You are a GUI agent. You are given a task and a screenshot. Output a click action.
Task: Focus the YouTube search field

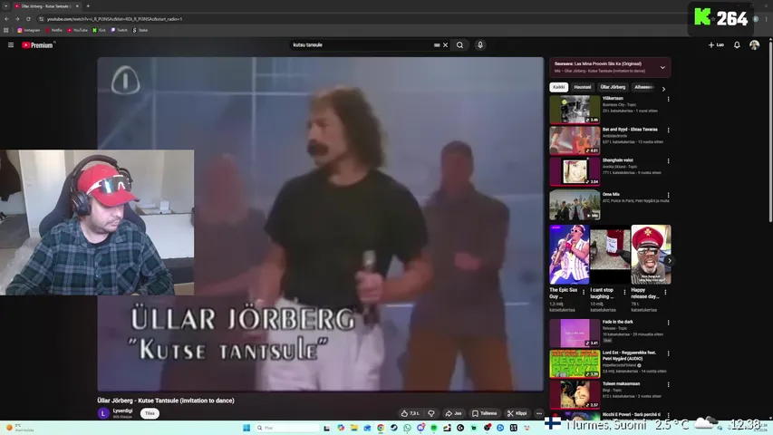click(362, 45)
